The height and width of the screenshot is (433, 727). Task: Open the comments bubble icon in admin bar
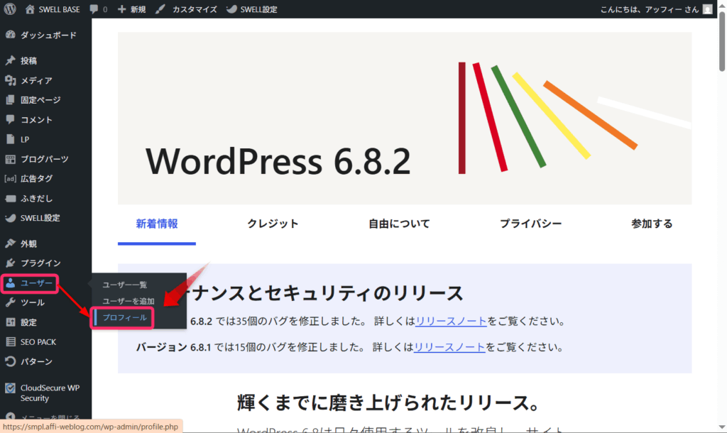[94, 9]
